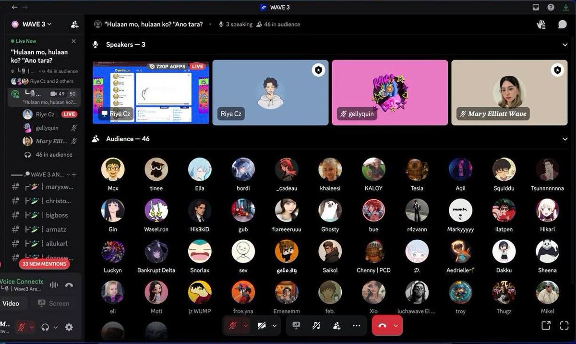Screen dimensions: 576x344
Task: Click the noise suppression waveform icon
Action: 54,285
